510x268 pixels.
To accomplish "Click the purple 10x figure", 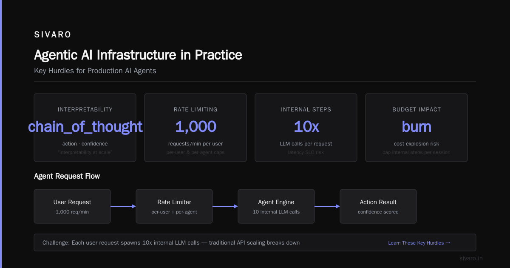I will pos(306,127).
